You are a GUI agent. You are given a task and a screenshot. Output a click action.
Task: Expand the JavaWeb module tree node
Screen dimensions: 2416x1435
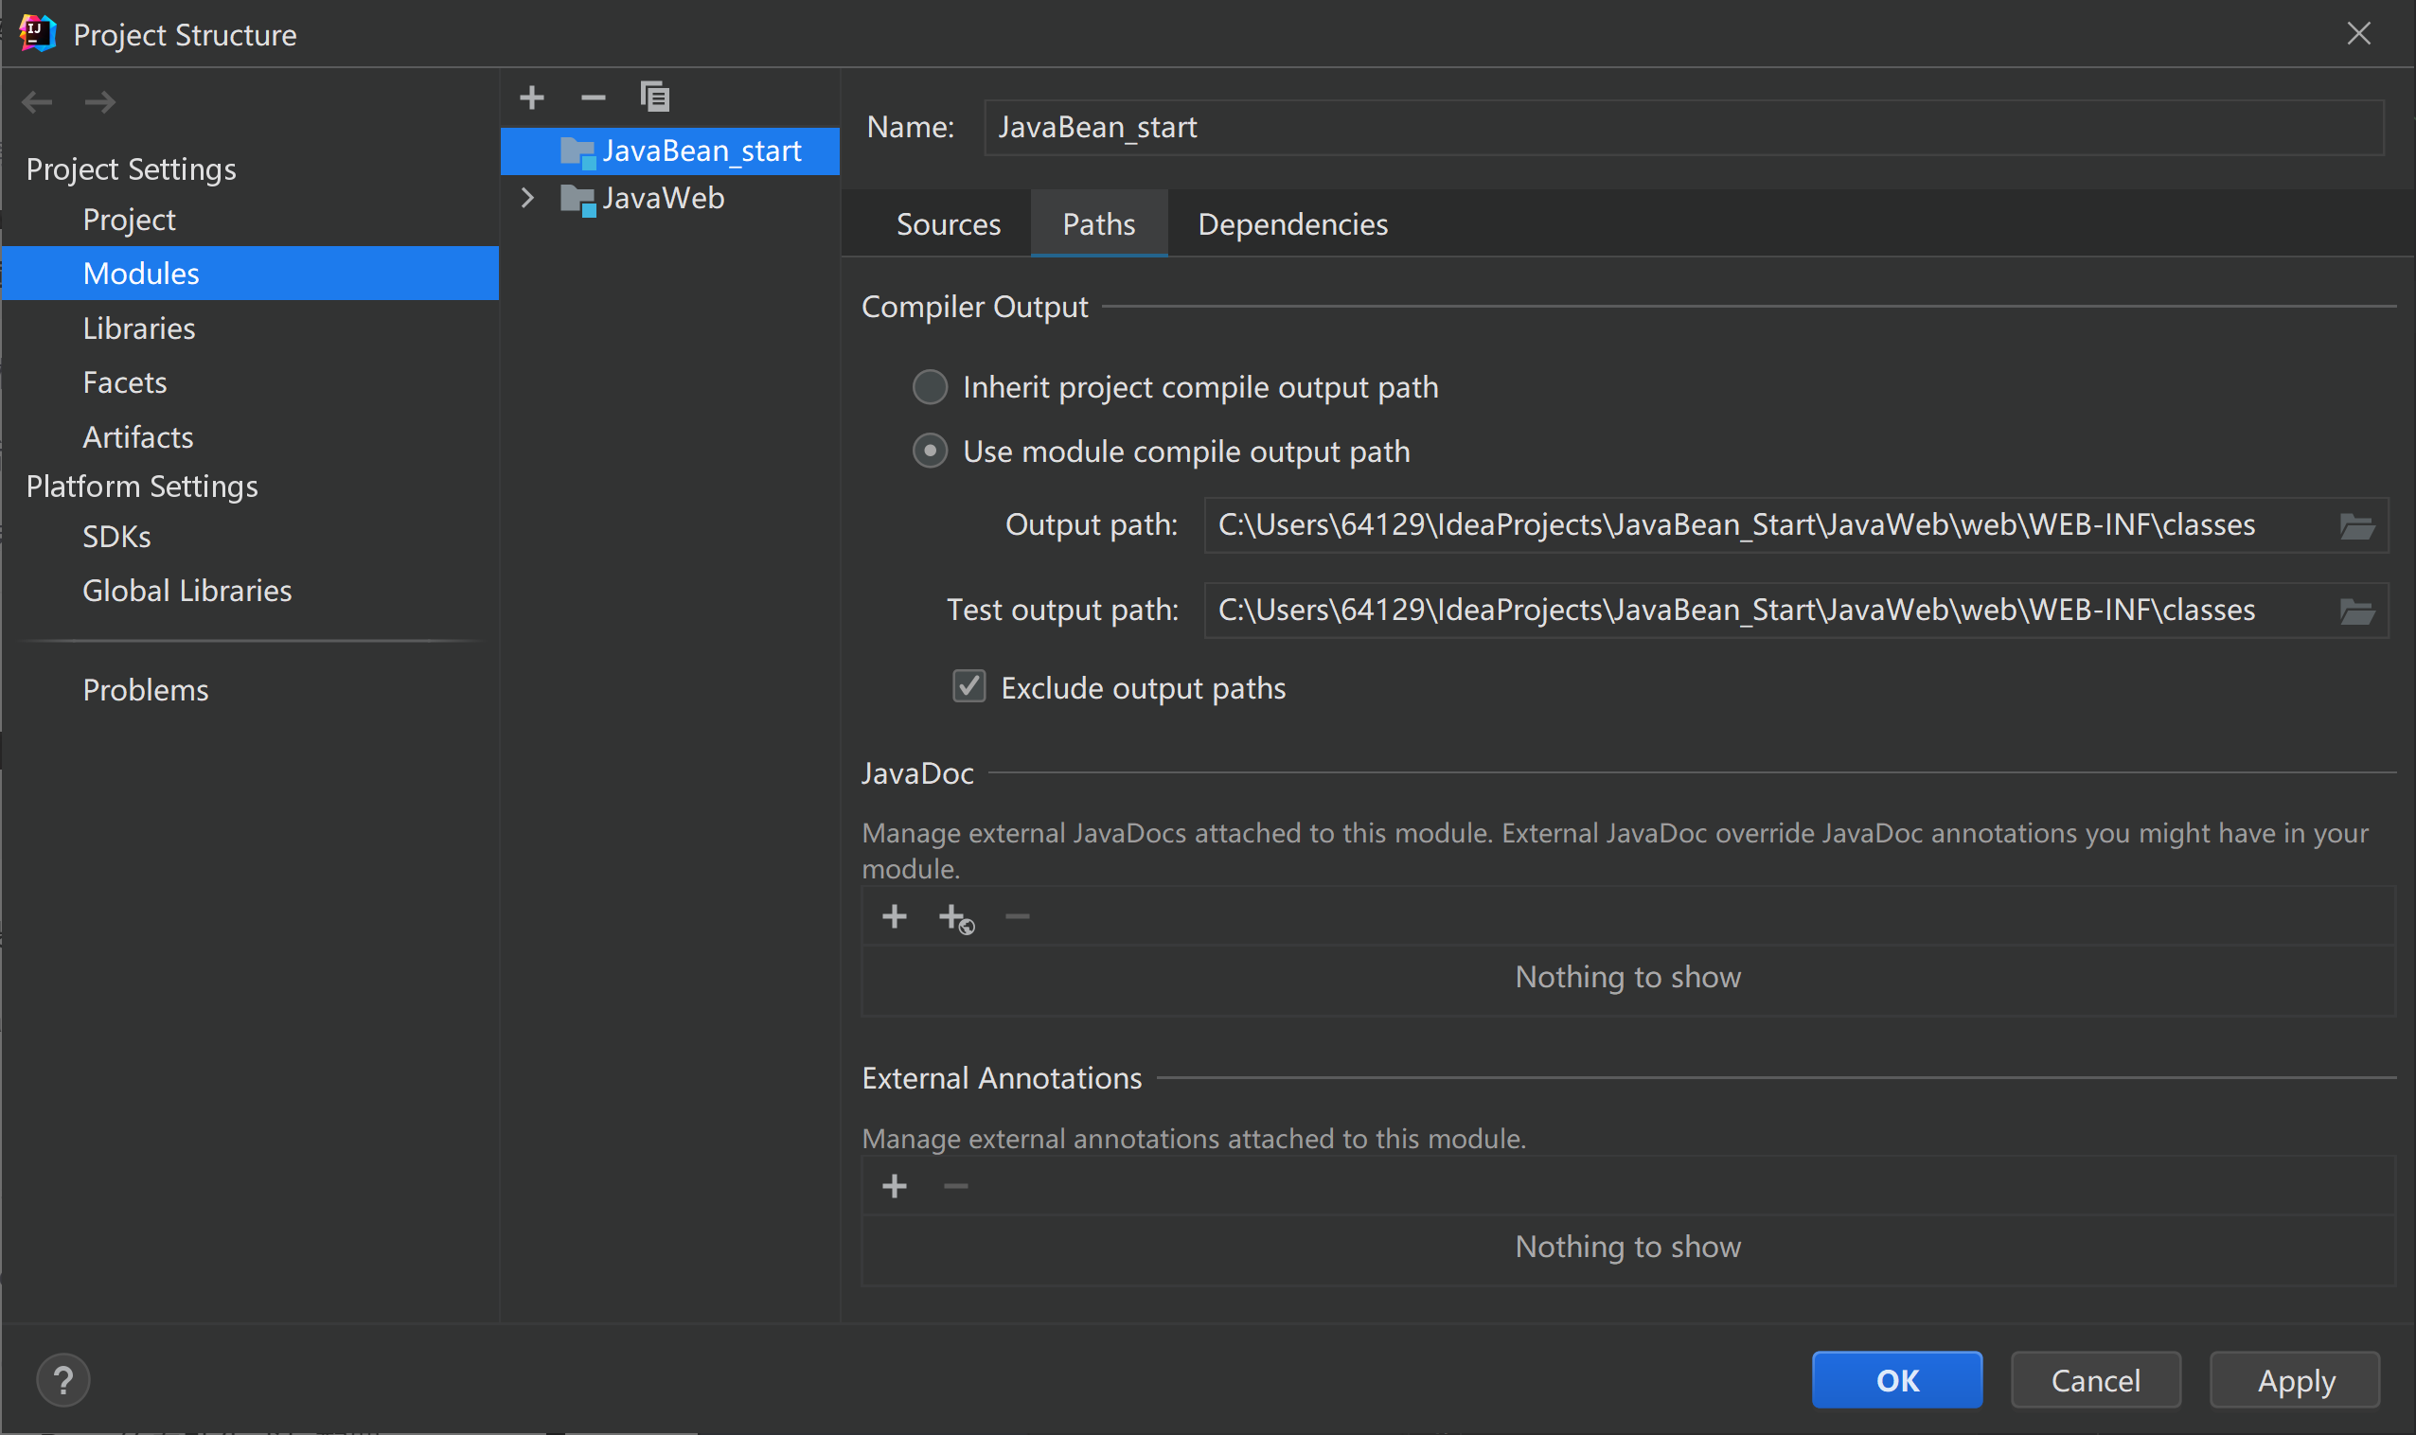pos(528,198)
